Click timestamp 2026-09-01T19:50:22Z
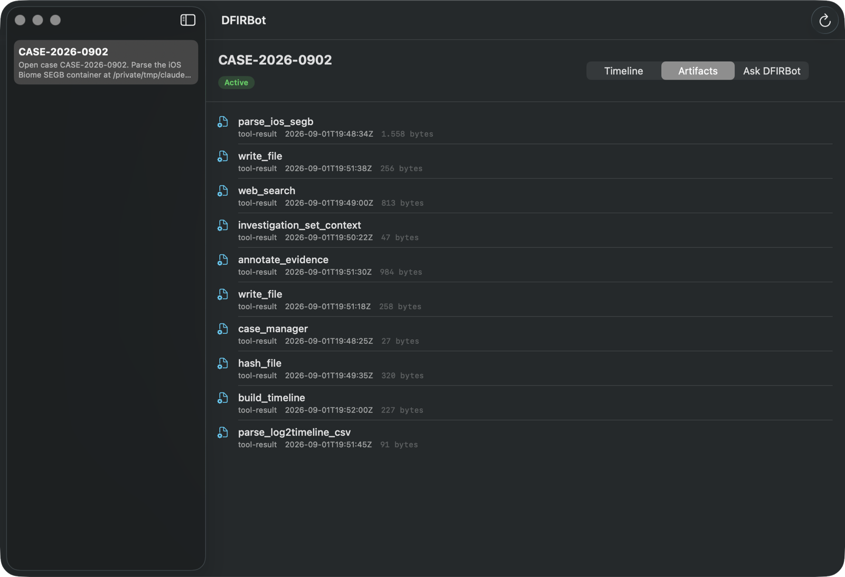Image resolution: width=845 pixels, height=577 pixels. pos(328,238)
